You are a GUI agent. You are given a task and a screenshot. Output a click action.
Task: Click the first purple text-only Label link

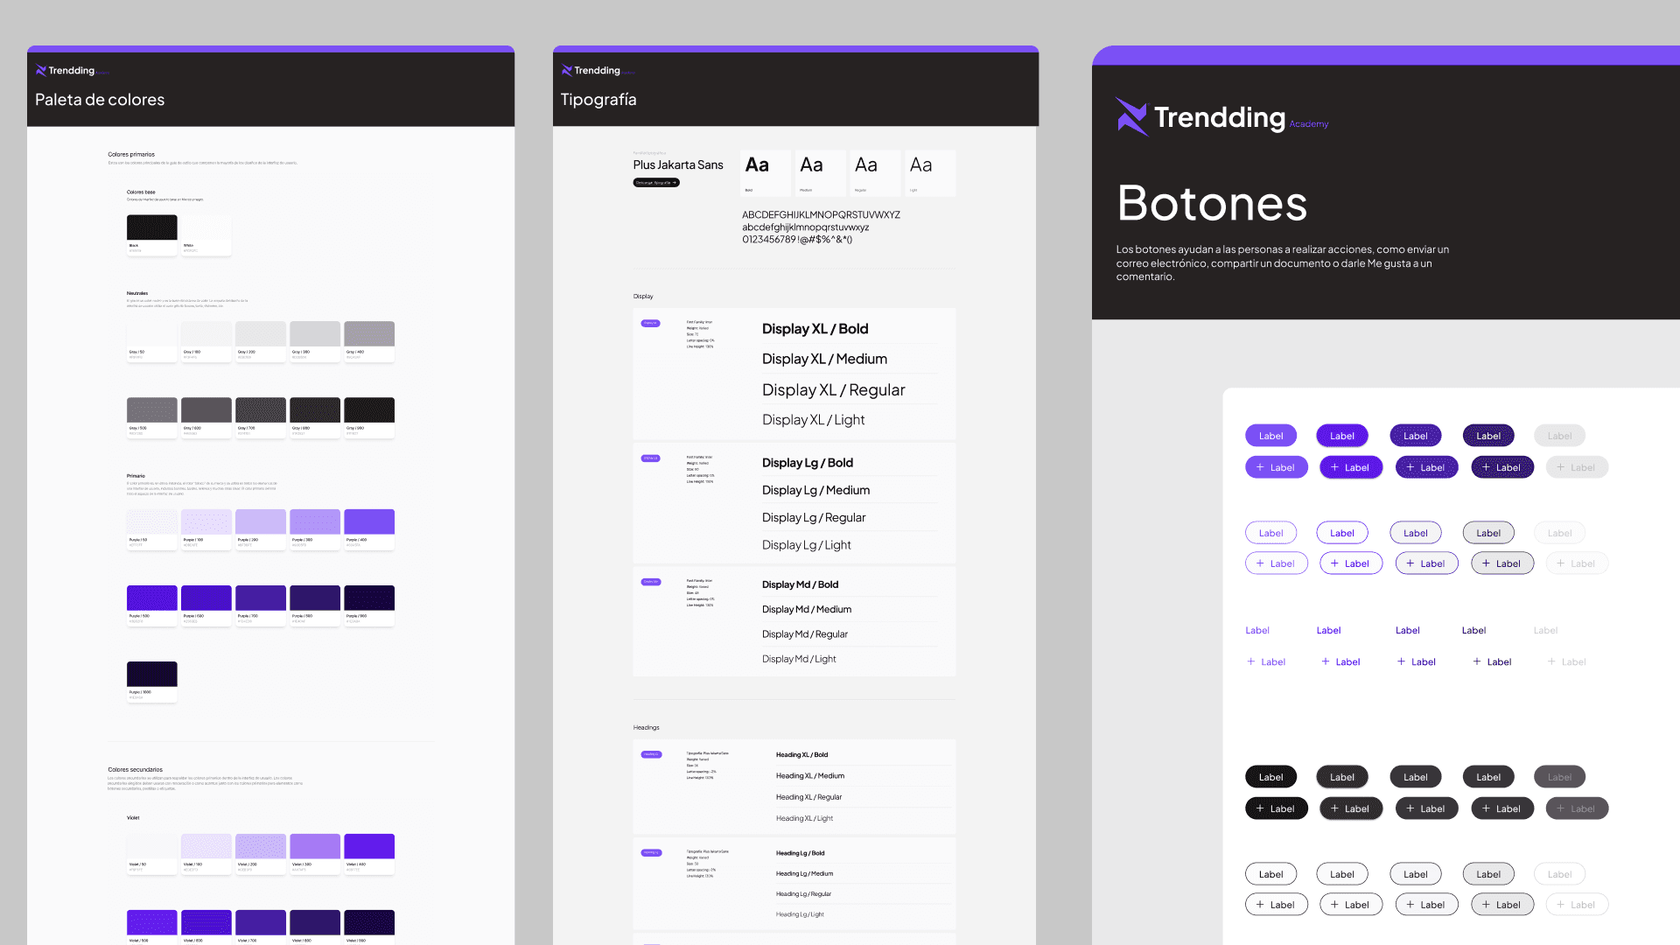click(x=1257, y=630)
